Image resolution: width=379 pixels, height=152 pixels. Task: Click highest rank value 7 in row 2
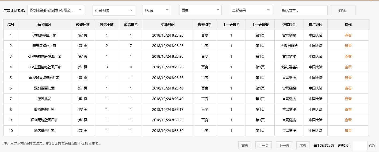pos(131,46)
